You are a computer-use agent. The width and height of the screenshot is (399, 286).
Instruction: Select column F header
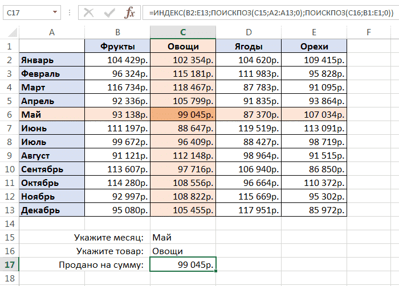[x=369, y=32]
